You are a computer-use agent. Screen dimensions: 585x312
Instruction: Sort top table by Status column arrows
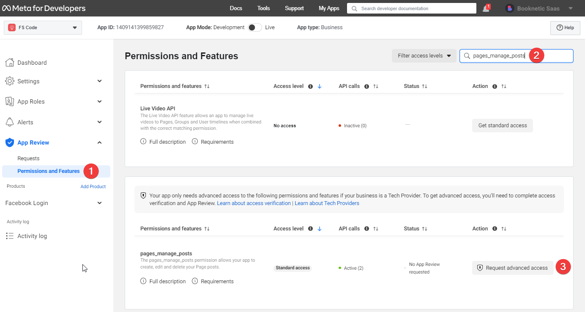click(424, 86)
